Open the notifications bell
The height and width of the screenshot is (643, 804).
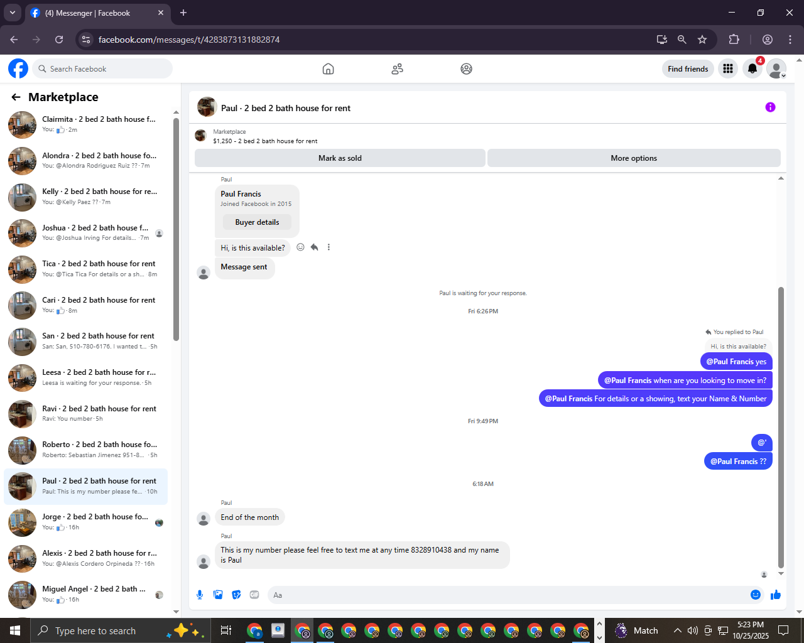point(752,69)
